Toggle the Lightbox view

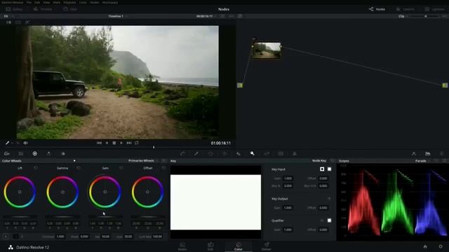(435, 9)
